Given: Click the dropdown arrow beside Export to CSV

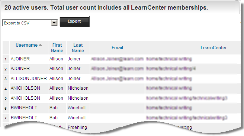Looking at the screenshot, I should coord(54,23).
